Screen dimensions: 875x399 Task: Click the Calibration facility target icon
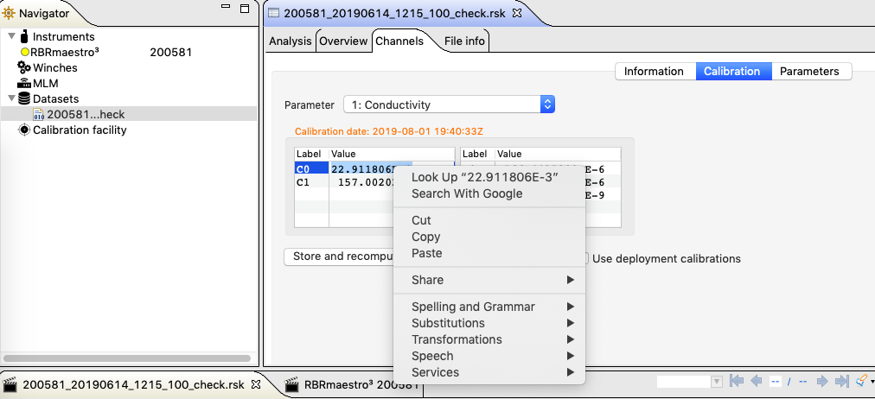tap(24, 130)
